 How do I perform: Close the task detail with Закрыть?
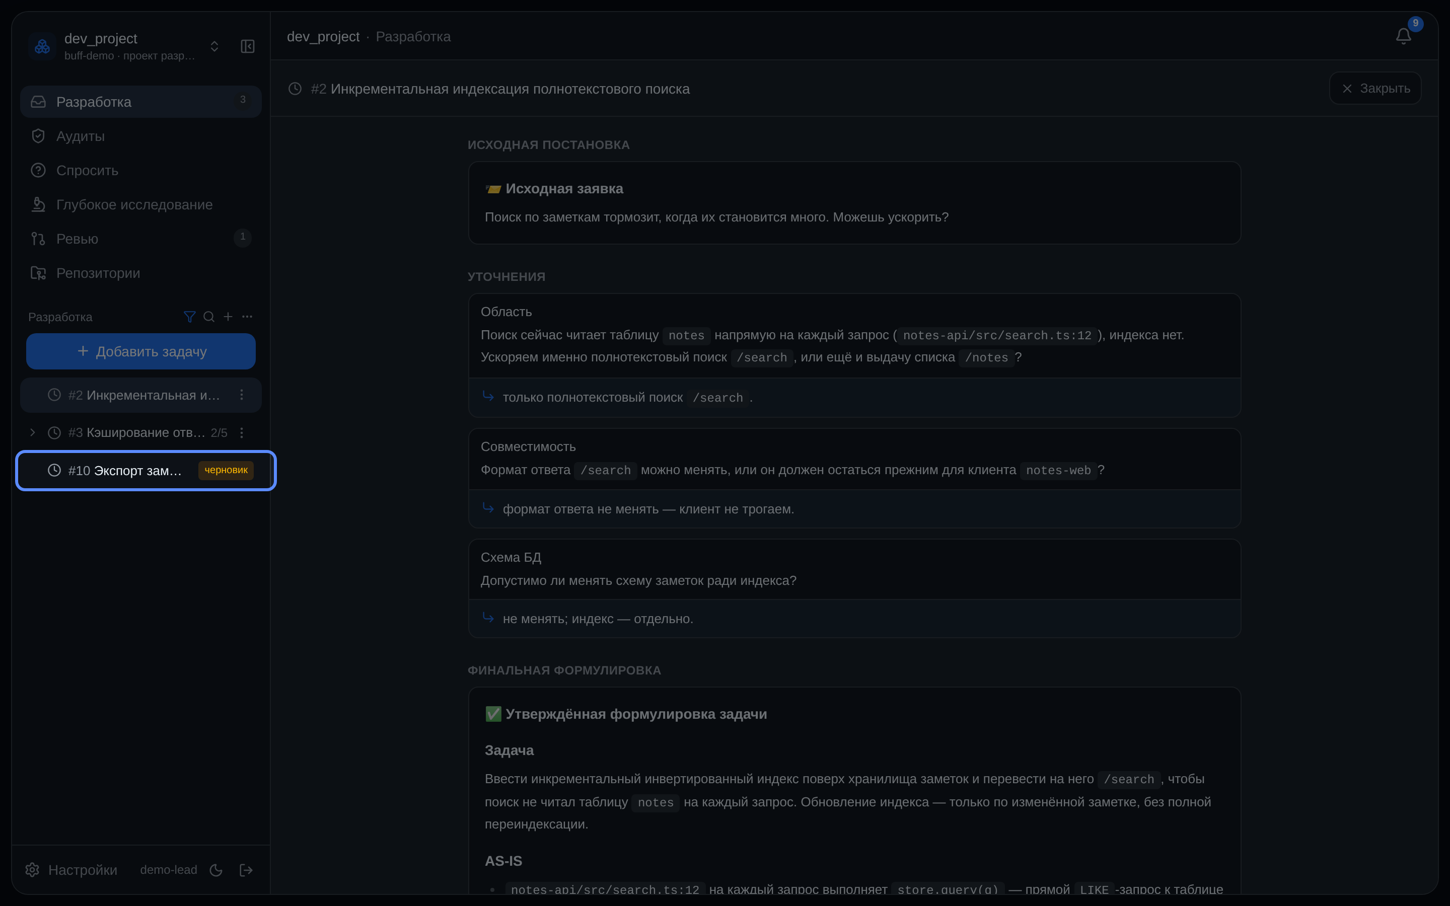(x=1375, y=88)
